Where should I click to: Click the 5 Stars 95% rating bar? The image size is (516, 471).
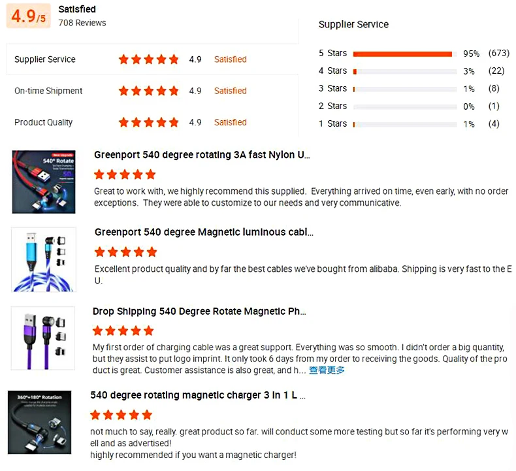pyautogui.click(x=405, y=54)
